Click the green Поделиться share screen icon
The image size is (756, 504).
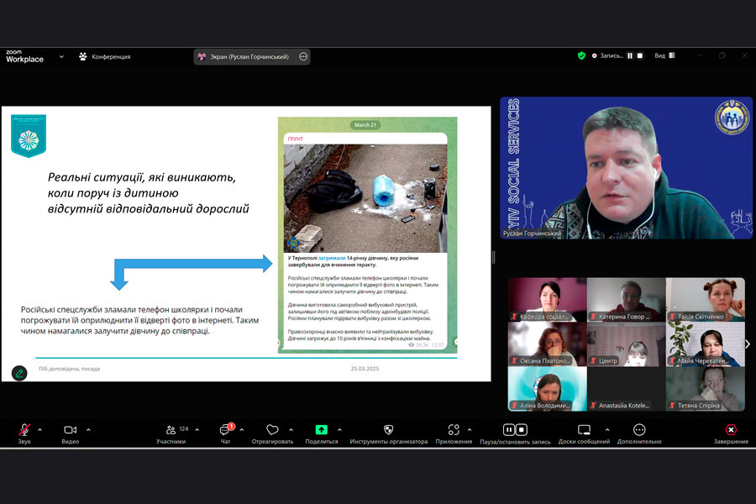pos(322,430)
